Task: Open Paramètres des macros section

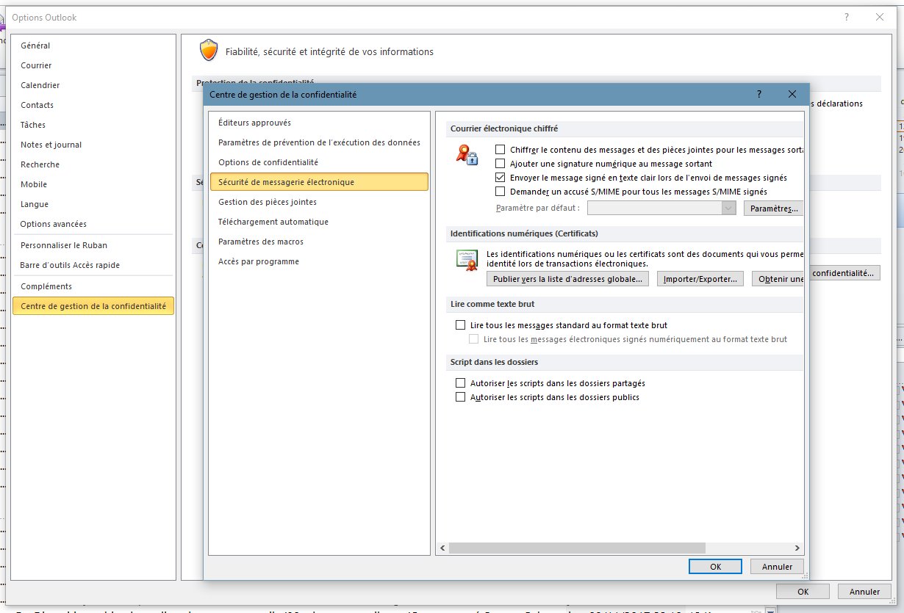Action: click(261, 242)
